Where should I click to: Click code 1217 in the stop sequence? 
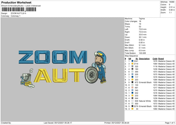[x=155, y=88]
